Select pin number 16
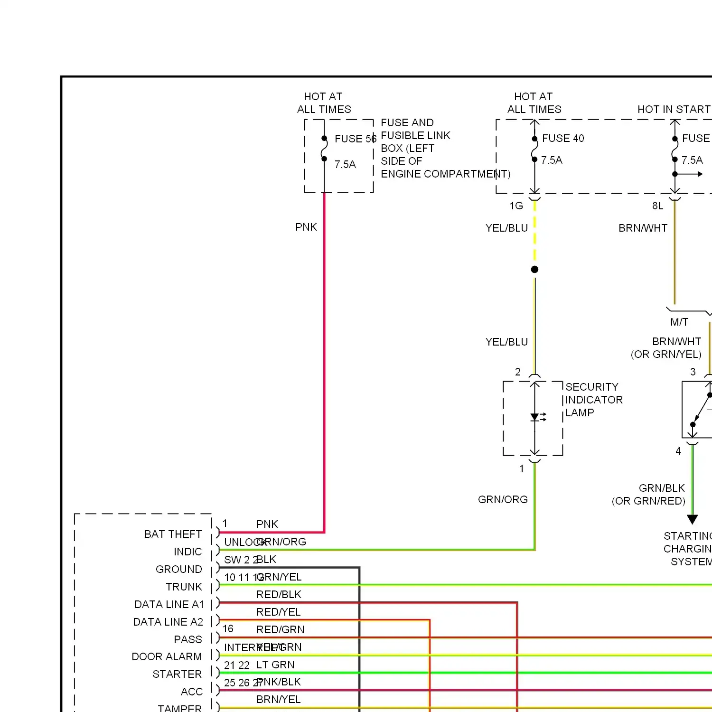 [x=228, y=628]
